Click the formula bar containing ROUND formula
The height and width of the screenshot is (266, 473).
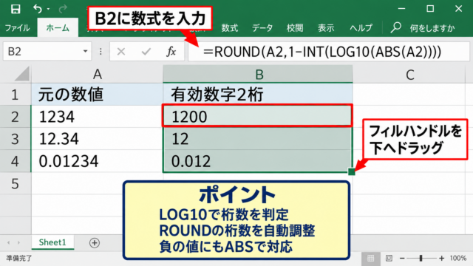(328, 52)
